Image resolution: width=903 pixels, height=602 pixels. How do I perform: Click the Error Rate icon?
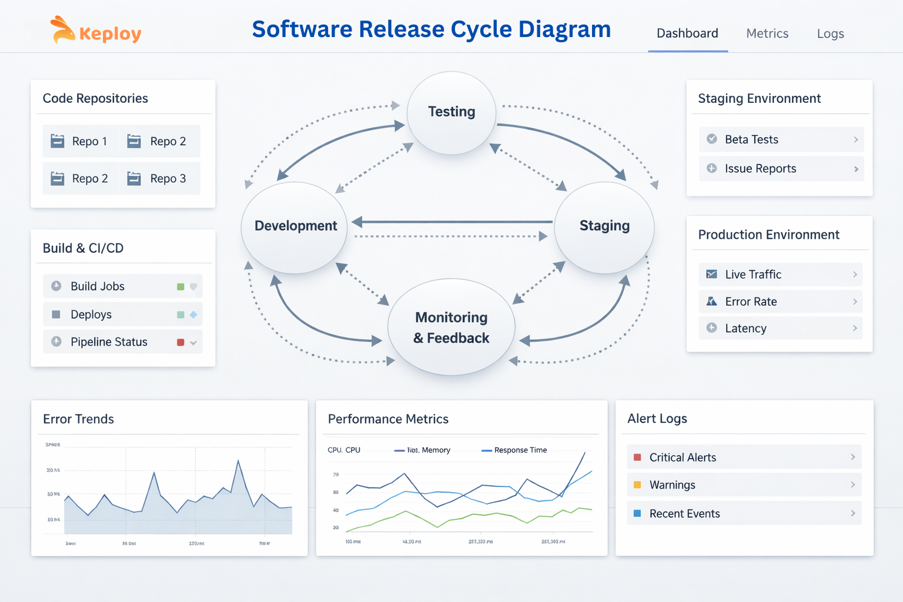coord(712,301)
